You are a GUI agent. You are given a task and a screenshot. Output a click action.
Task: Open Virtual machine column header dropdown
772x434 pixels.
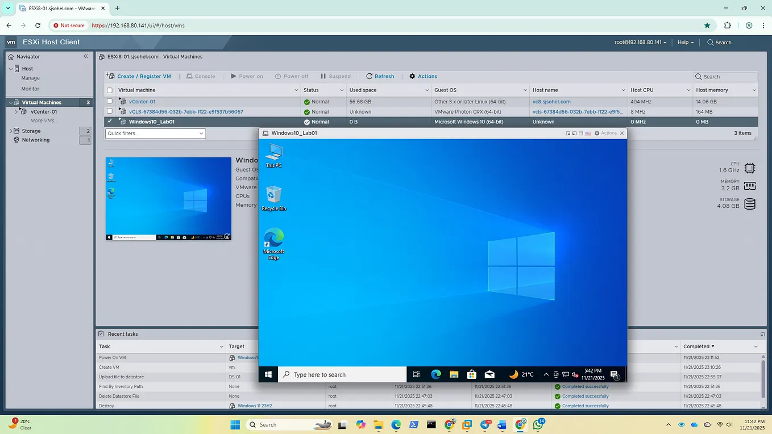click(x=296, y=90)
